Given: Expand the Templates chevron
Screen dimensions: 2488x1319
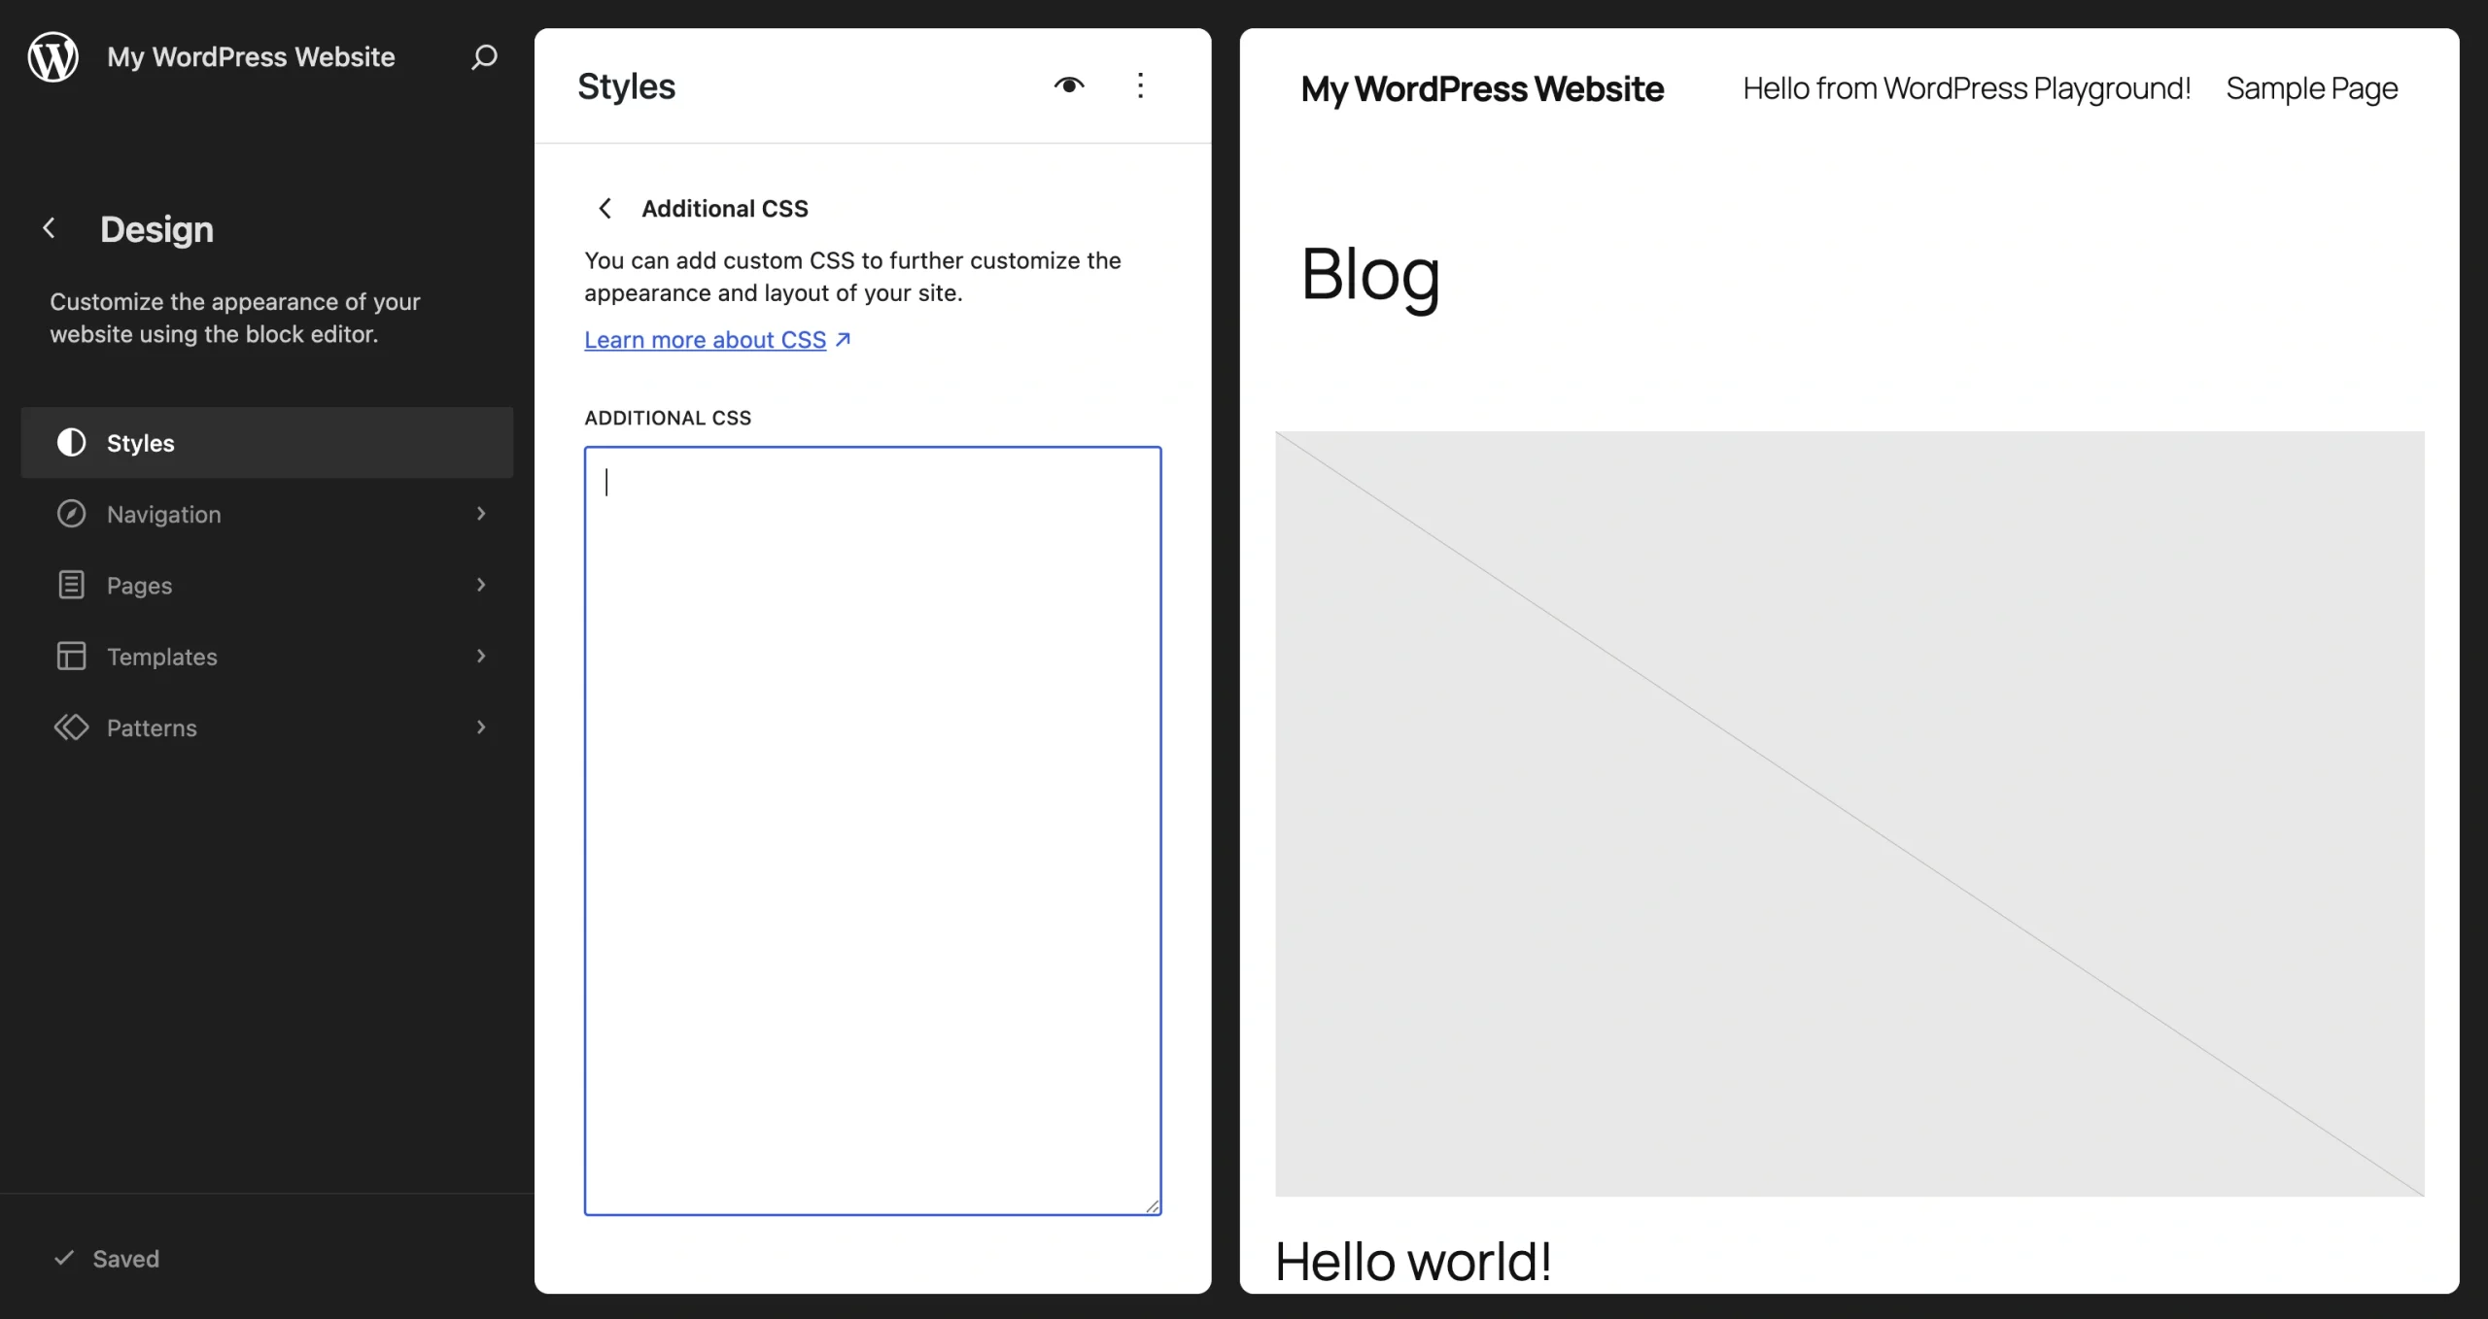Looking at the screenshot, I should tap(480, 656).
